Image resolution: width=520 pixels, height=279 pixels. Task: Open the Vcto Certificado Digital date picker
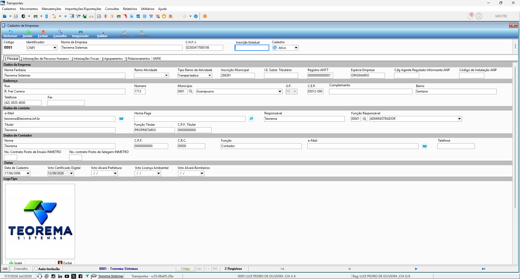click(71, 173)
